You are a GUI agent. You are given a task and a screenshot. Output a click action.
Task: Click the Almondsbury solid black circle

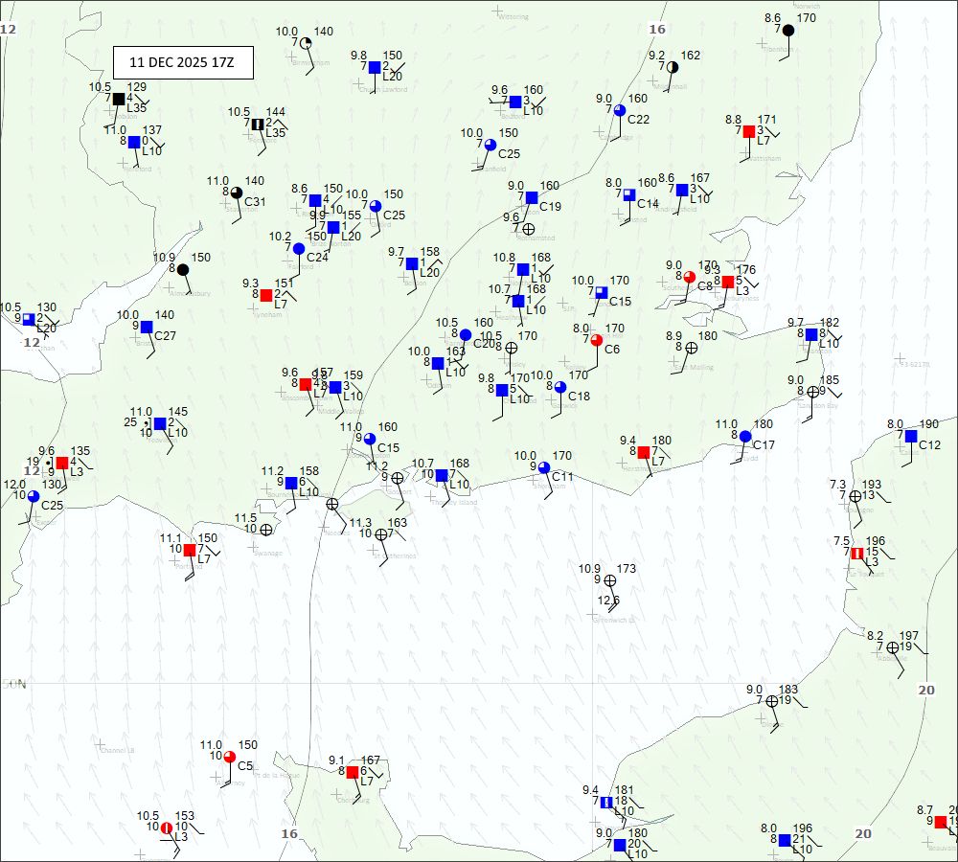tap(183, 269)
